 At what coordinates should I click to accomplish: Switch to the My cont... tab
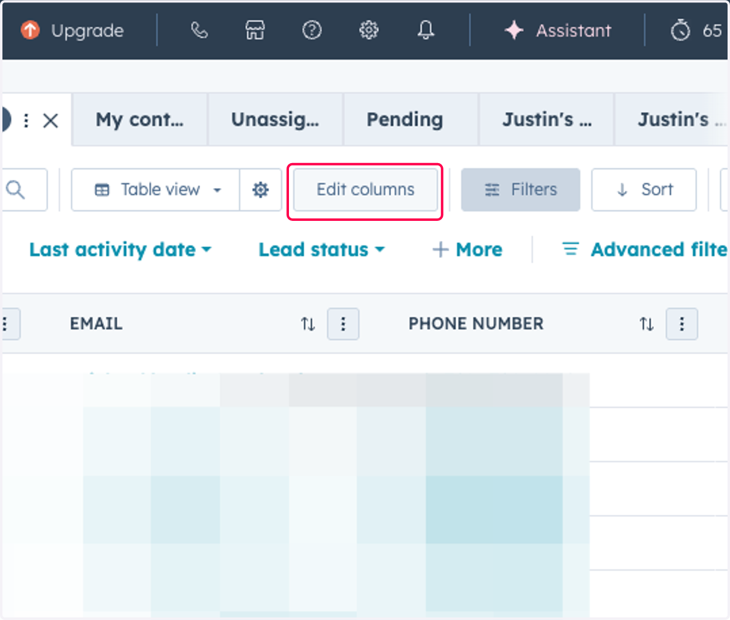pyautogui.click(x=140, y=120)
